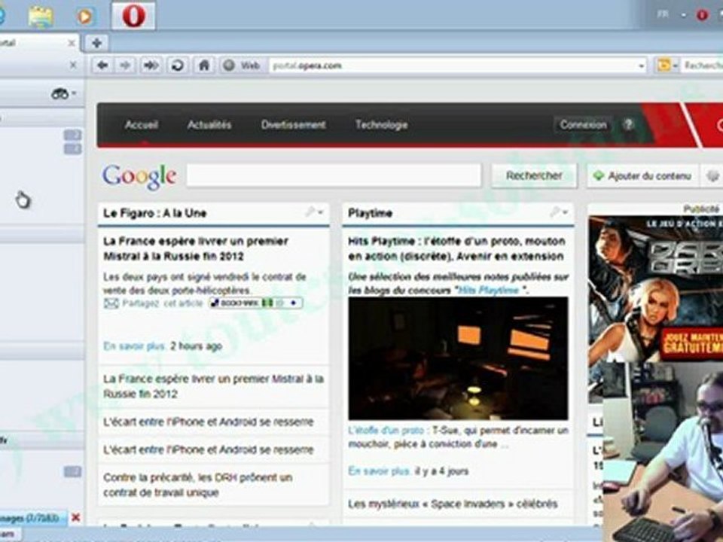The width and height of the screenshot is (723, 542).
Task: Select the Accueil portal tab
Action: pyautogui.click(x=142, y=125)
